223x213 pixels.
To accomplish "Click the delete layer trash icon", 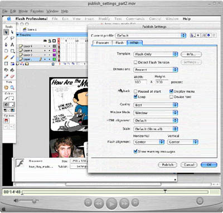I will 53,64.
